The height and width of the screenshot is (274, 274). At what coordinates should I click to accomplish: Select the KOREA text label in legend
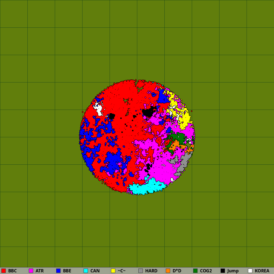click(262, 271)
